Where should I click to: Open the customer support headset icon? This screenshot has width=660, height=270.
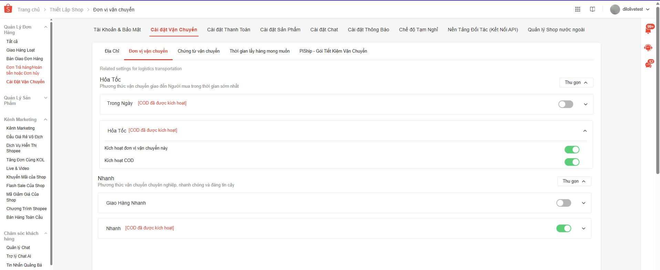click(648, 47)
